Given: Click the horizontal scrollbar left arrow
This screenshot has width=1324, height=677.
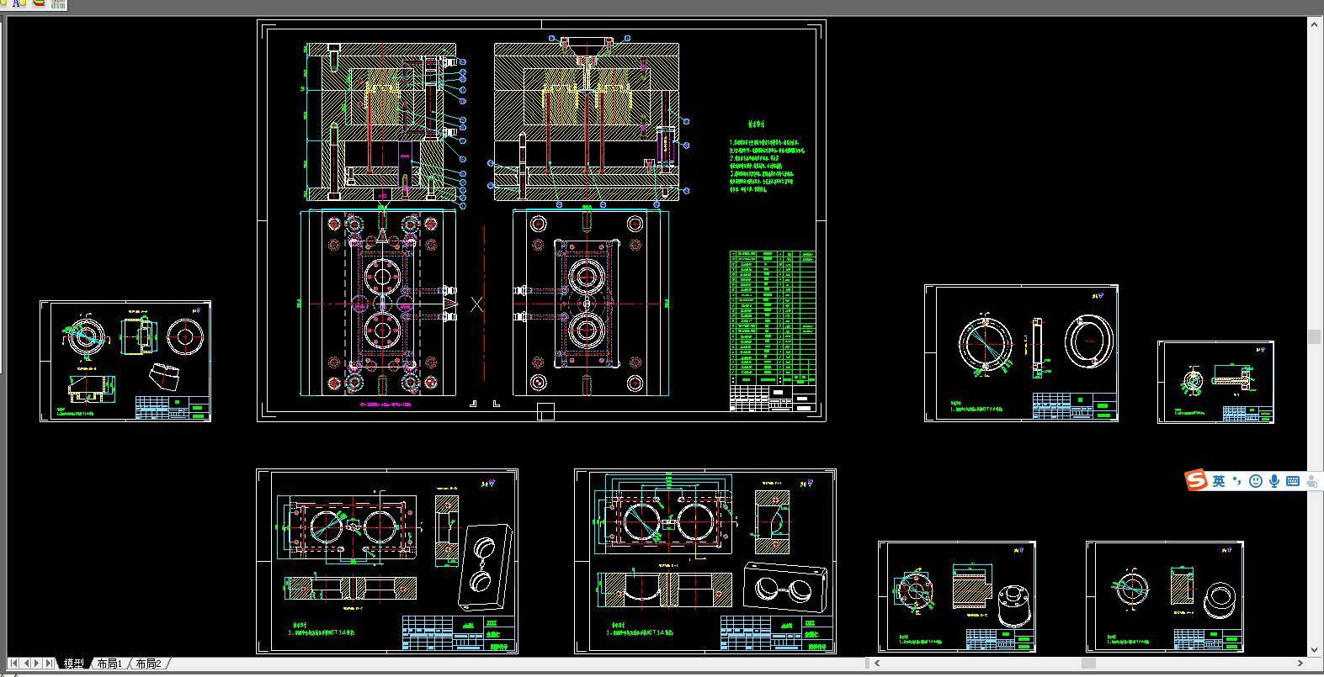Looking at the screenshot, I should click(x=878, y=664).
